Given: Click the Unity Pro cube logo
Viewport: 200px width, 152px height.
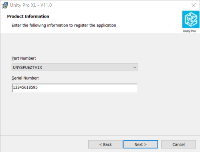Looking at the screenshot, I should point(191,19).
